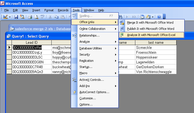Click the cell GerDorkenDorken
The width and height of the screenshot is (194, 113).
click(x=156, y=67)
